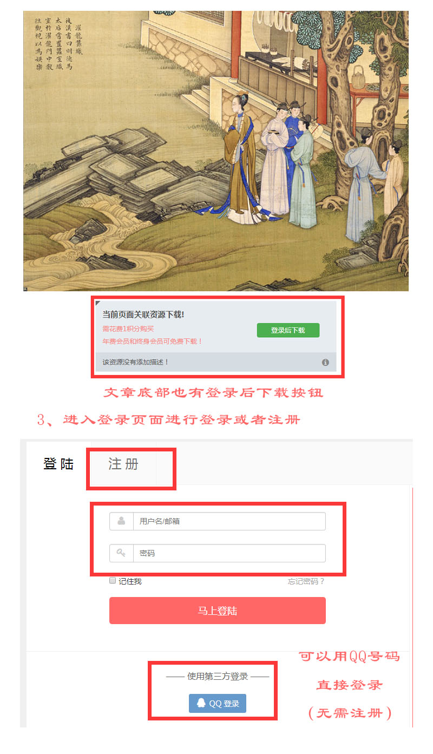Screen dimensions: 433x754
Task: Click the 该资源没有添加描述！ text
Action: (136, 362)
